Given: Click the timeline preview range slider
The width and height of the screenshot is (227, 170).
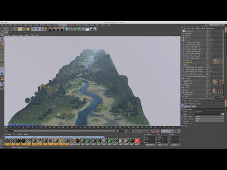Looking at the screenshot, I should 64,131.
